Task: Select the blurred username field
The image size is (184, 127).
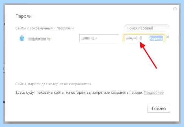Action: tap(99, 38)
